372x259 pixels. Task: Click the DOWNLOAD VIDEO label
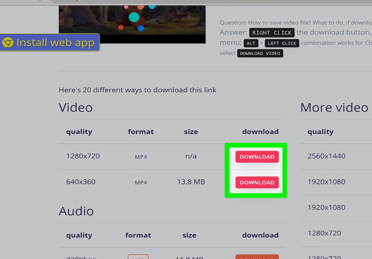pos(260,53)
